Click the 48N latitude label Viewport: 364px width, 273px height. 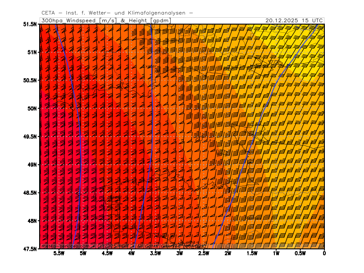tap(32, 221)
